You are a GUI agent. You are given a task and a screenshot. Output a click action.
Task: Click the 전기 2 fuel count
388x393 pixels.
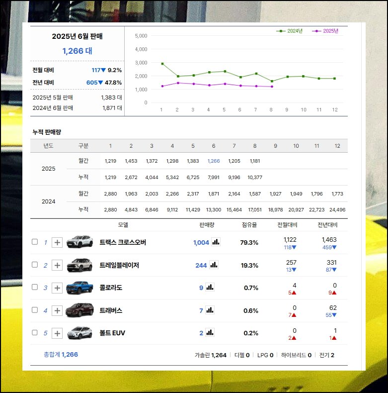327,355
